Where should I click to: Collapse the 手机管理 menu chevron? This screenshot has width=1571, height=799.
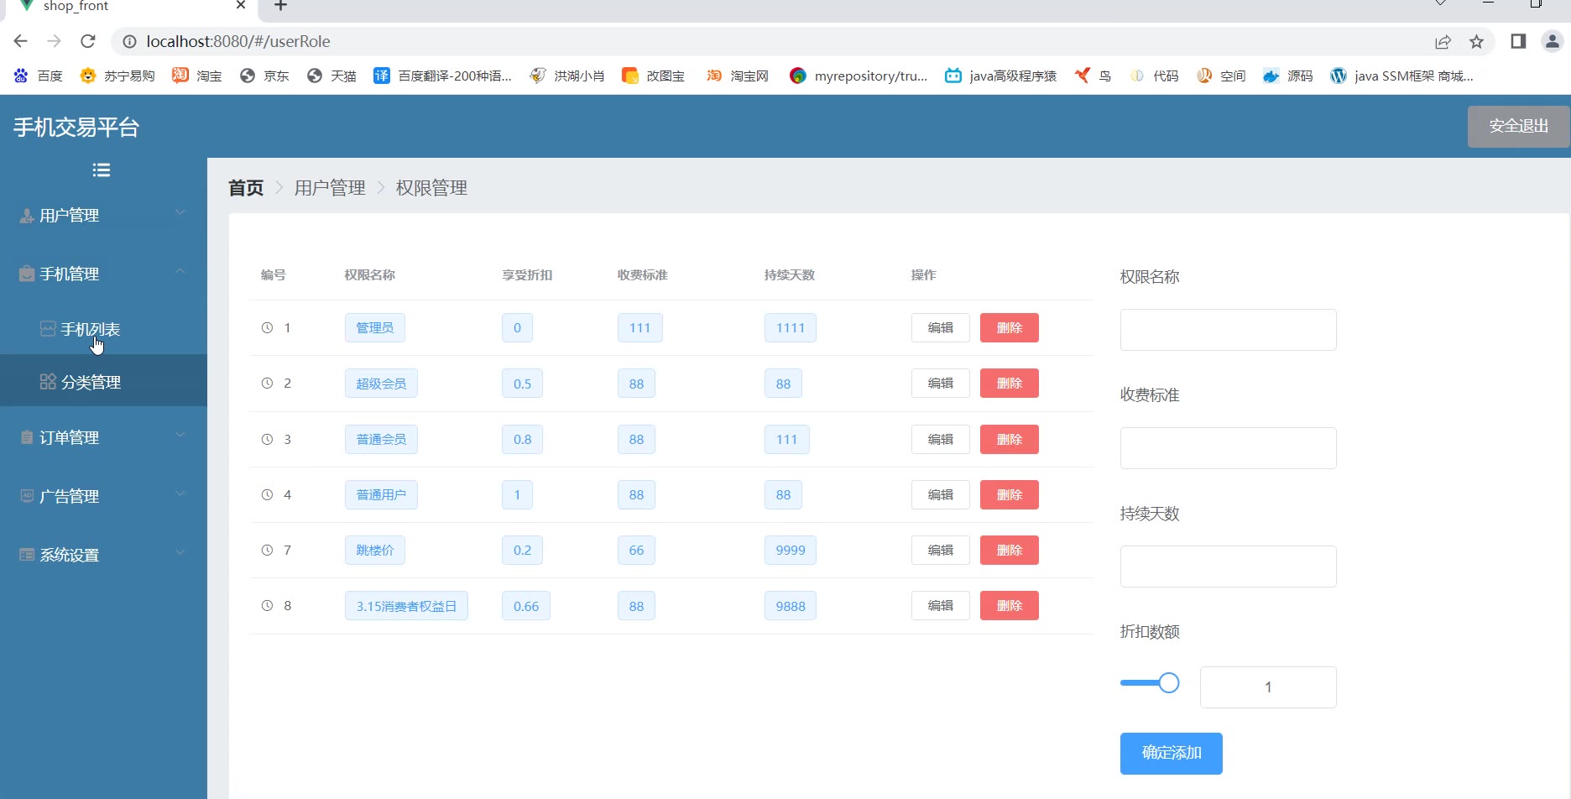[180, 272]
